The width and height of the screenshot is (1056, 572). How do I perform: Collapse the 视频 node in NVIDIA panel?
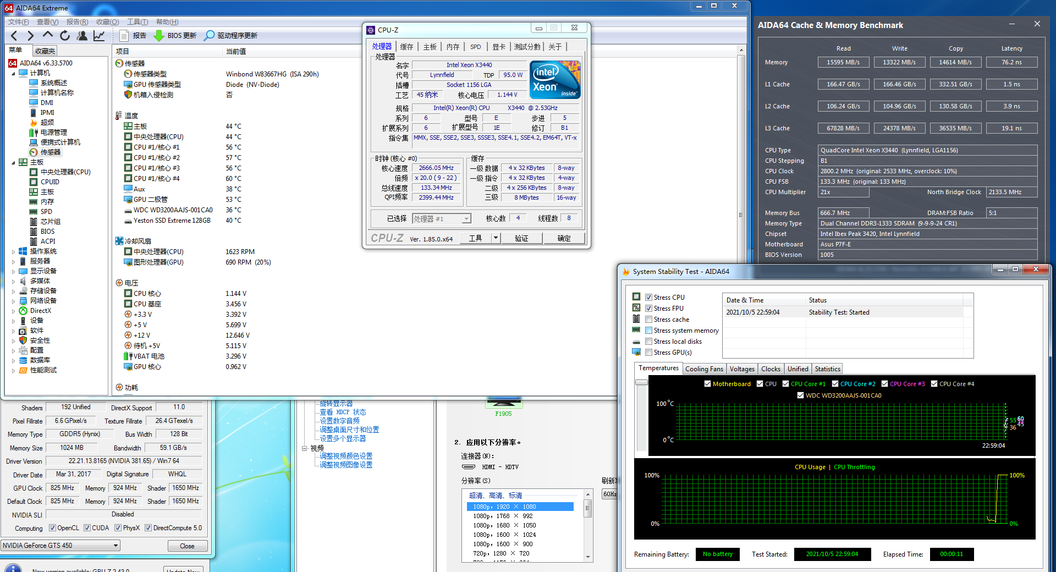pos(304,448)
